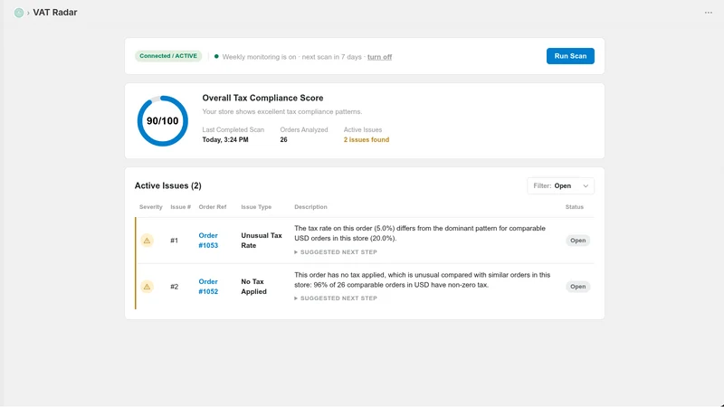
Task: Click the Issue # column header
Action: click(x=180, y=207)
